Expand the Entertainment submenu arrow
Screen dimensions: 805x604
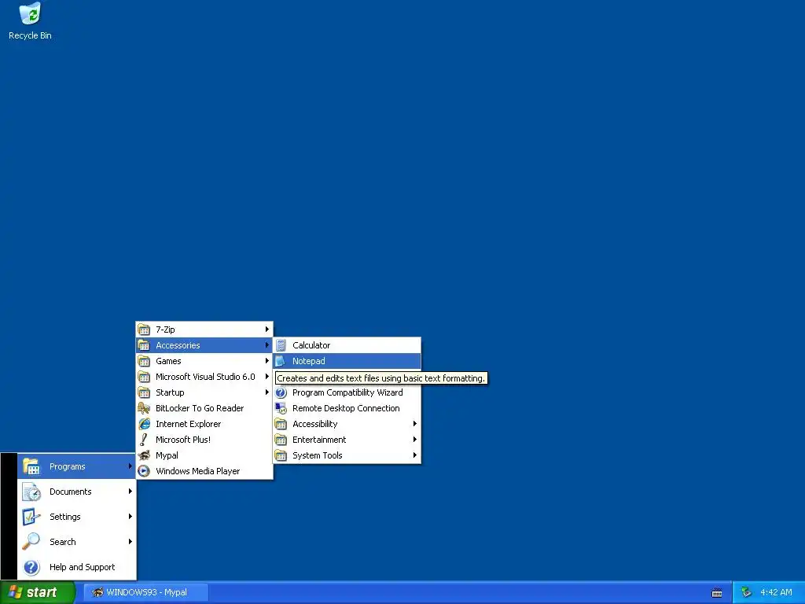click(x=415, y=440)
